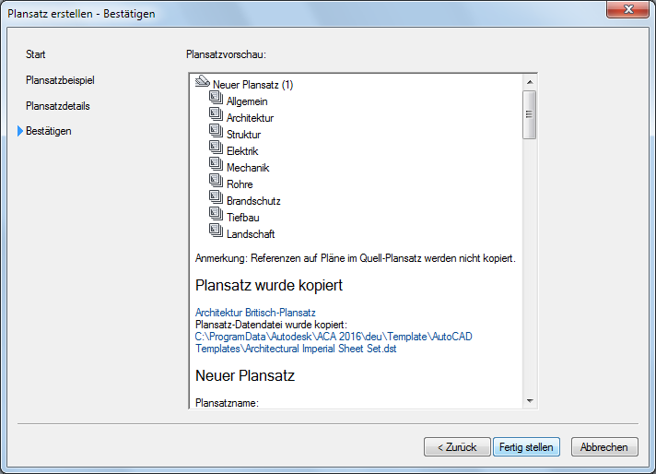656x474 pixels.
Task: Switch to the Plansatzdetails step
Action: tap(58, 106)
